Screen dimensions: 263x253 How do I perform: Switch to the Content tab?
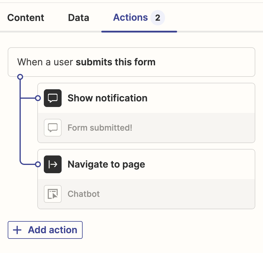[x=26, y=18]
